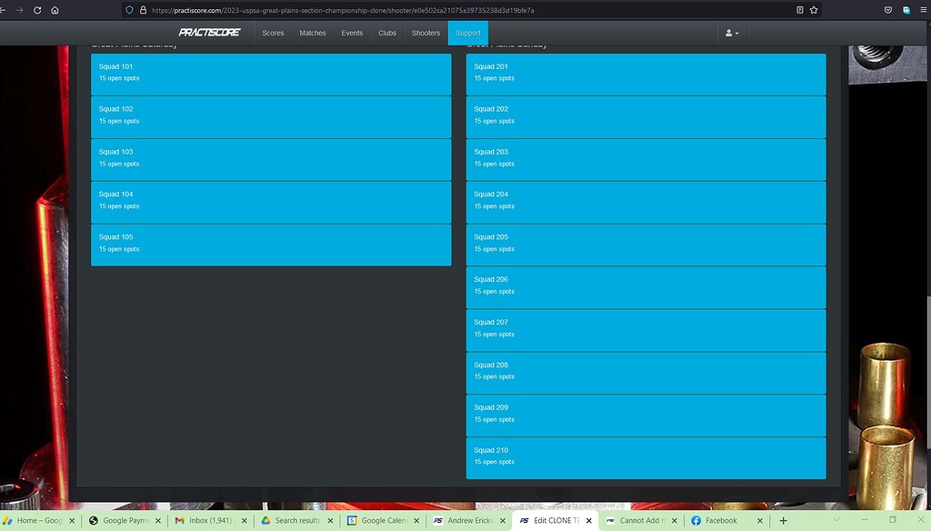Screen dimensions: 931x531
Task: Close the Google Calendar tab
Action: (x=415, y=520)
